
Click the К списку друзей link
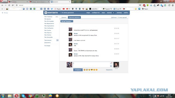tap(122, 17)
